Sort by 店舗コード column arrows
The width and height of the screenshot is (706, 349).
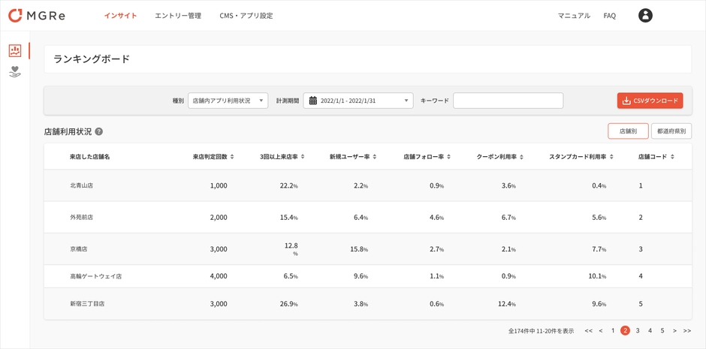pyautogui.click(x=672, y=157)
